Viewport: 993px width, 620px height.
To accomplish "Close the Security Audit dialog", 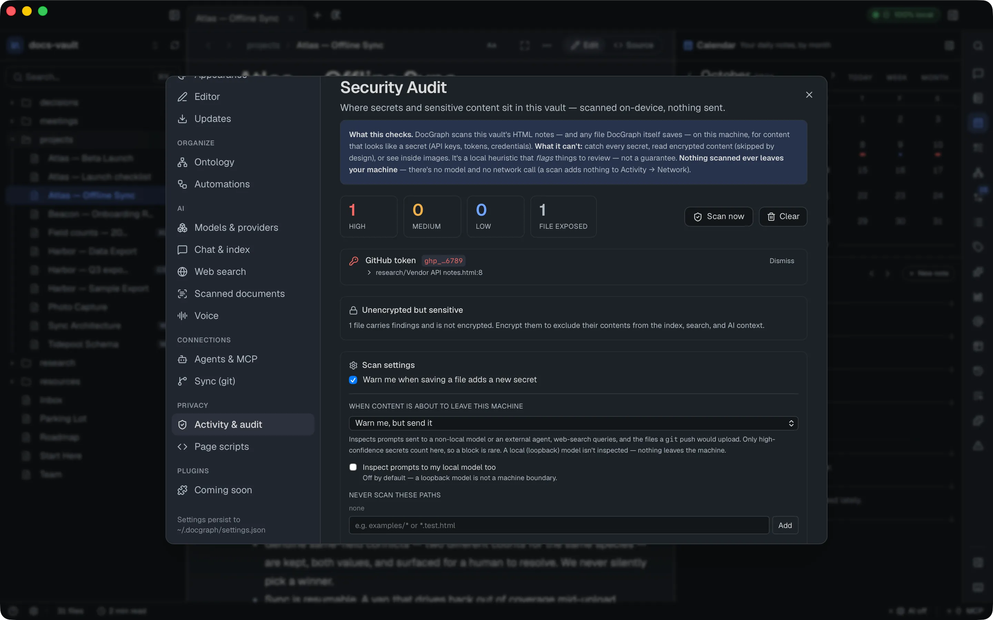I will tap(809, 95).
